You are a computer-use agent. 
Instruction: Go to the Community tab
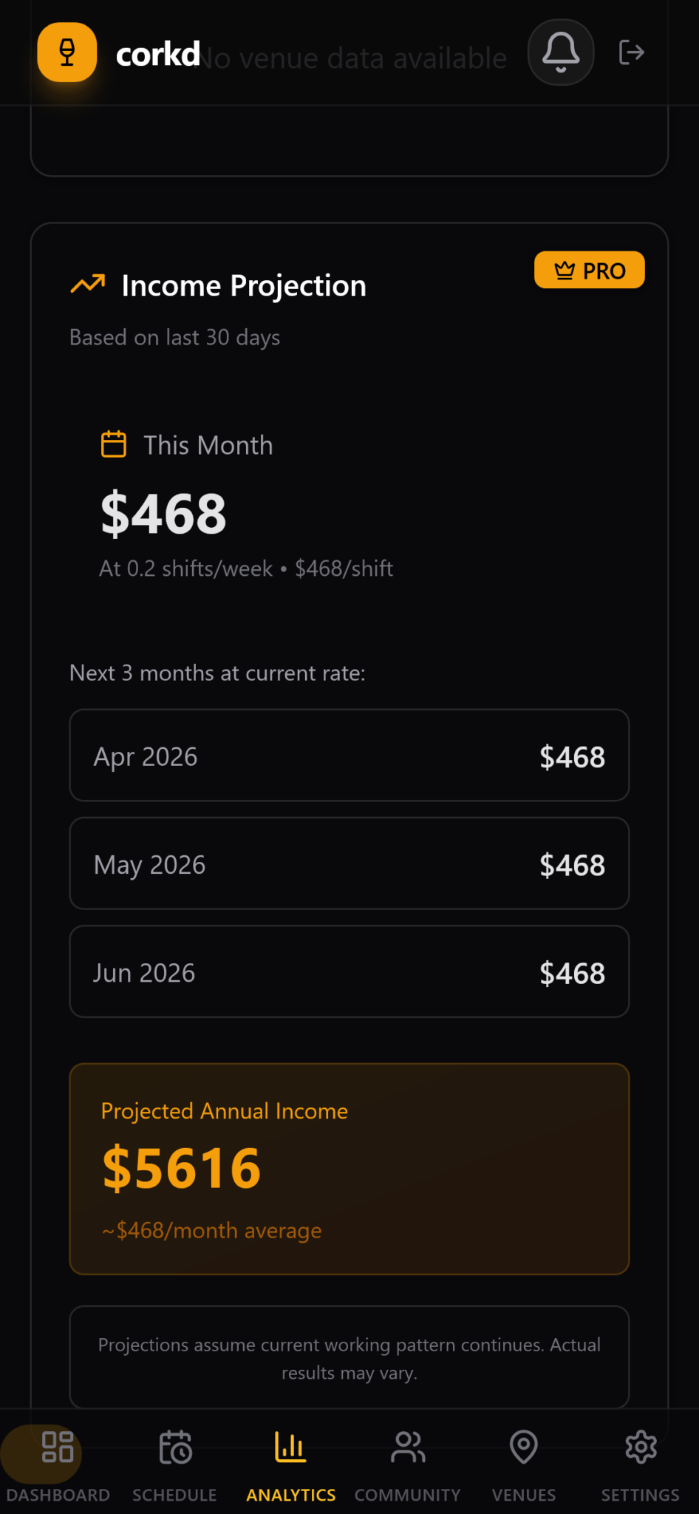[x=407, y=1460]
